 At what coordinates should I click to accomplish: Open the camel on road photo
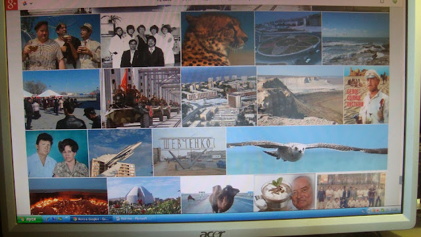tap(217, 194)
